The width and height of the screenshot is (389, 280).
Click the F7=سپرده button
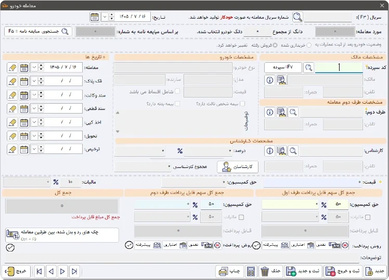(x=283, y=67)
